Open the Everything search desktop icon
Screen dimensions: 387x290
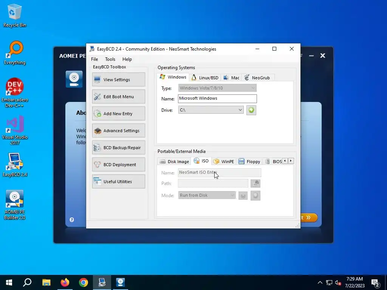click(x=15, y=53)
